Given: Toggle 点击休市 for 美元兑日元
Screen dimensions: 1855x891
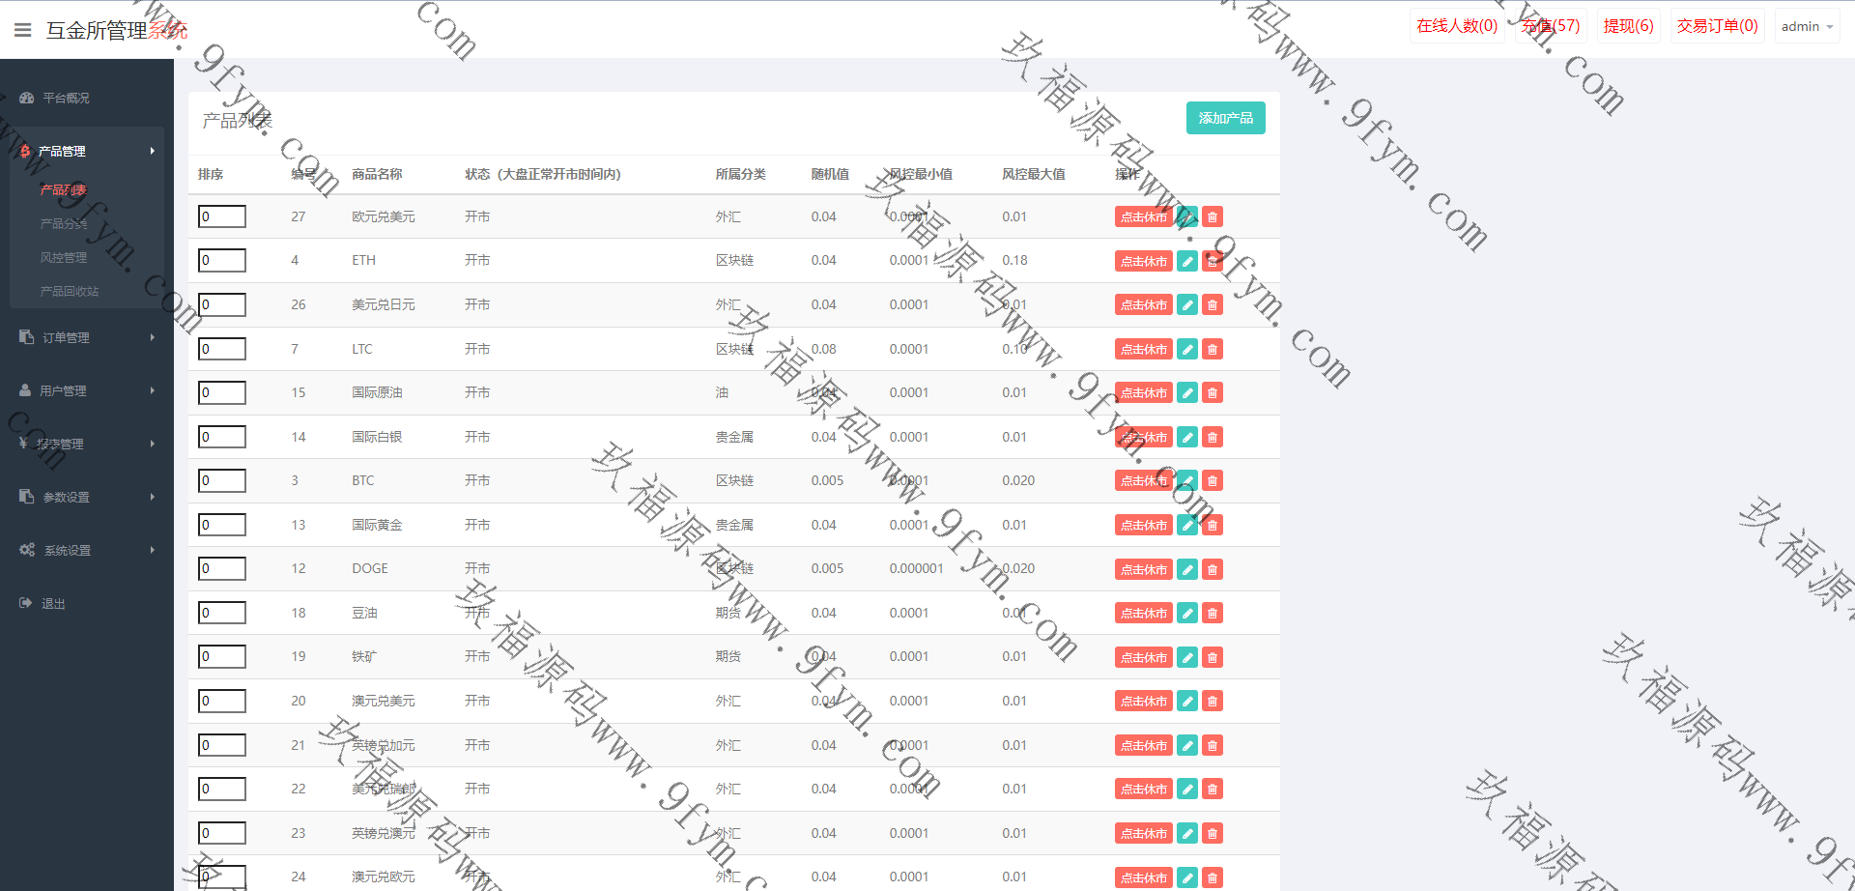Looking at the screenshot, I should point(1143,305).
